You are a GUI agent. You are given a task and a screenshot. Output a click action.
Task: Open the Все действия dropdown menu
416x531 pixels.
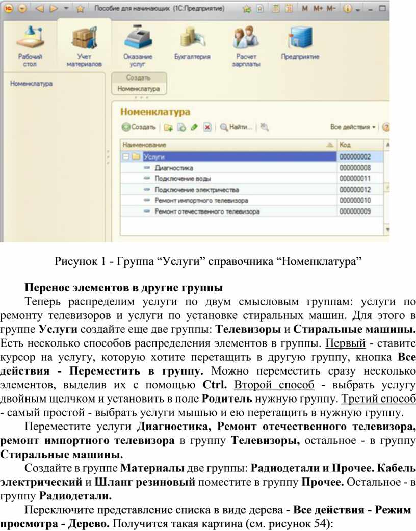click(353, 127)
